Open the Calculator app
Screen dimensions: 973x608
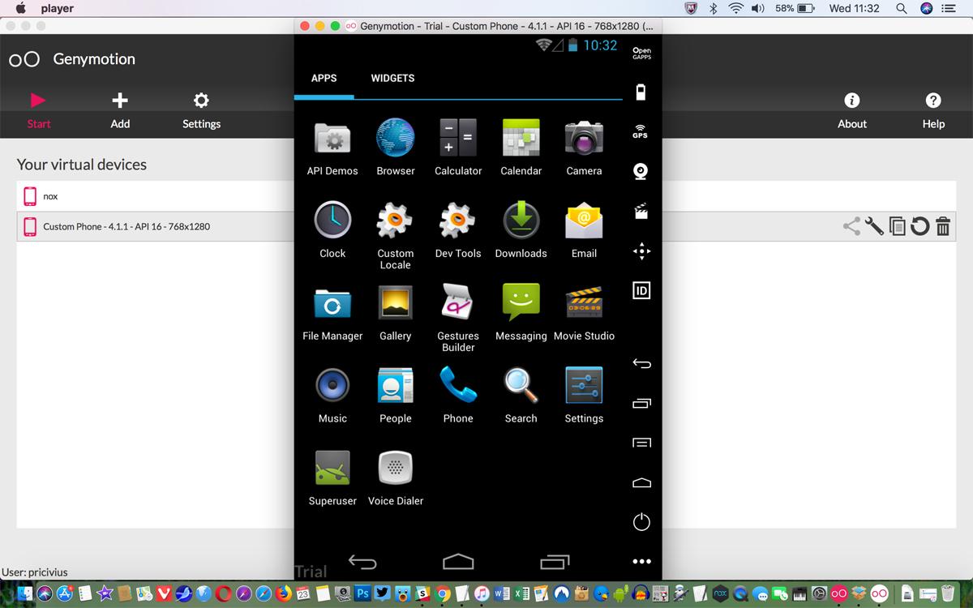(458, 139)
